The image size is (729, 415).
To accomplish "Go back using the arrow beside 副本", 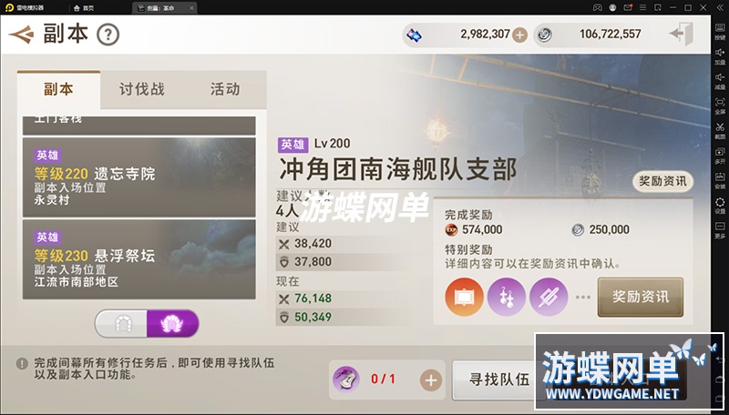I will click(21, 35).
